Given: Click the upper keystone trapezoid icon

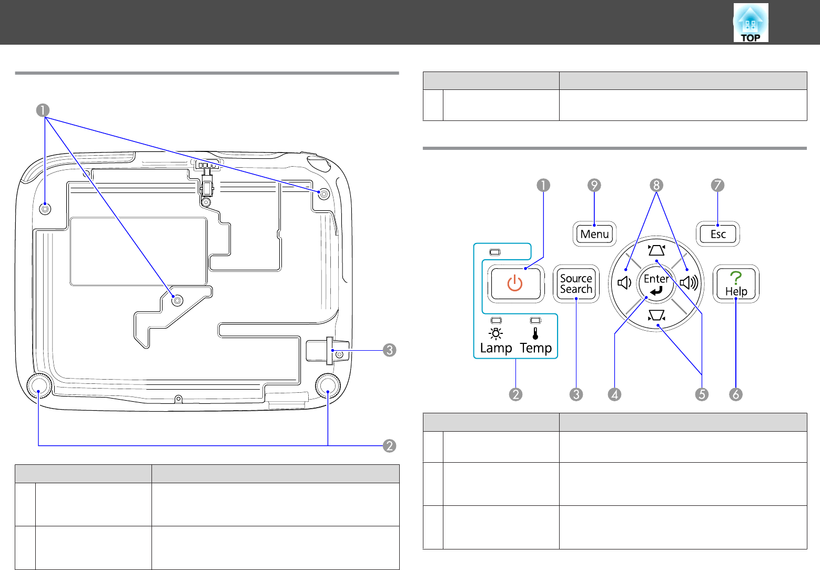Looking at the screenshot, I should click(x=656, y=249).
